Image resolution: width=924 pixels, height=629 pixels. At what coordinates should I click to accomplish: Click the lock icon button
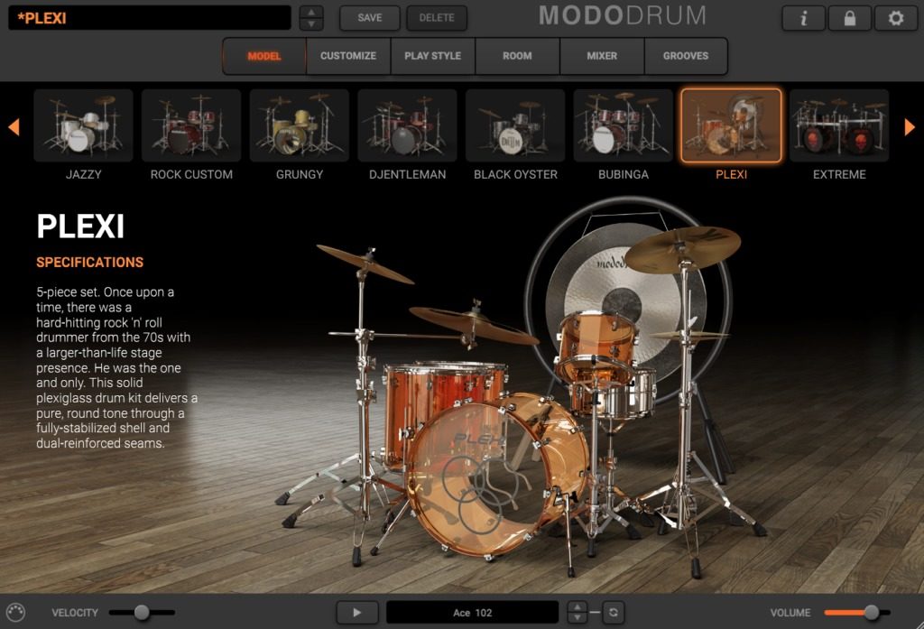click(850, 18)
